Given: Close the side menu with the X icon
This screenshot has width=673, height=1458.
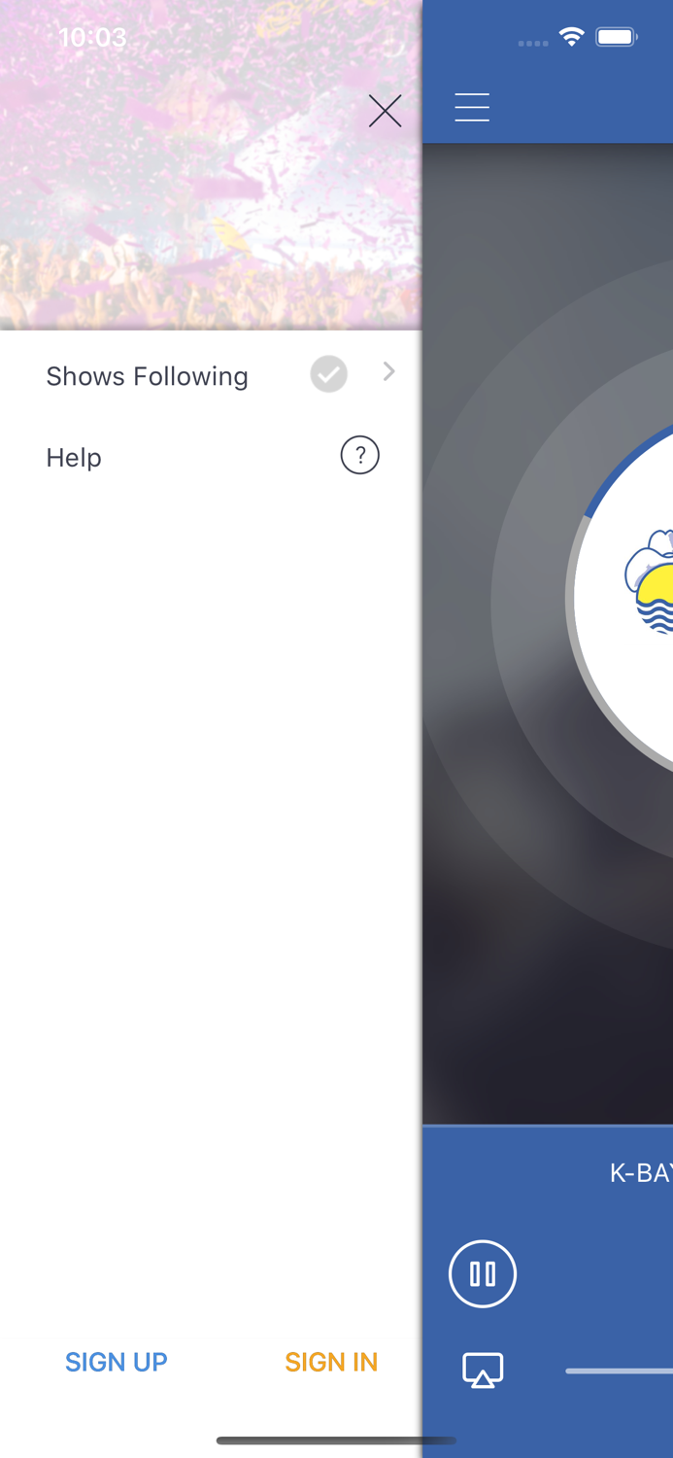Looking at the screenshot, I should pyautogui.click(x=385, y=112).
